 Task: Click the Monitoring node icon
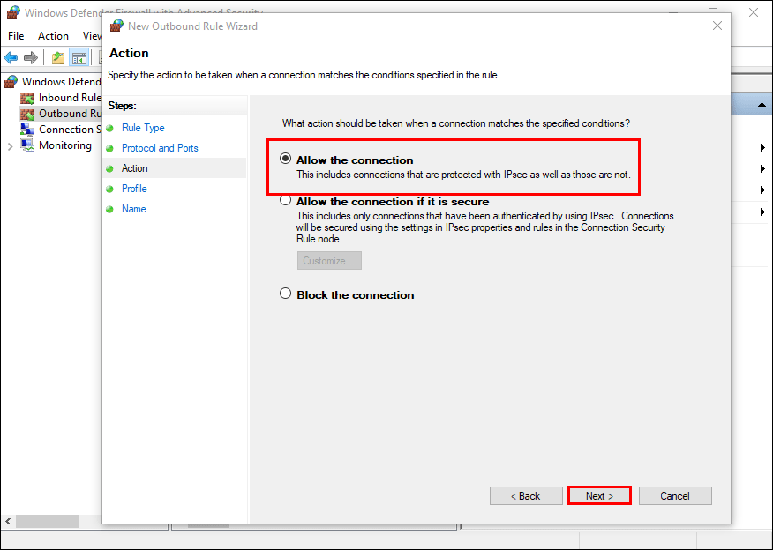[27, 145]
